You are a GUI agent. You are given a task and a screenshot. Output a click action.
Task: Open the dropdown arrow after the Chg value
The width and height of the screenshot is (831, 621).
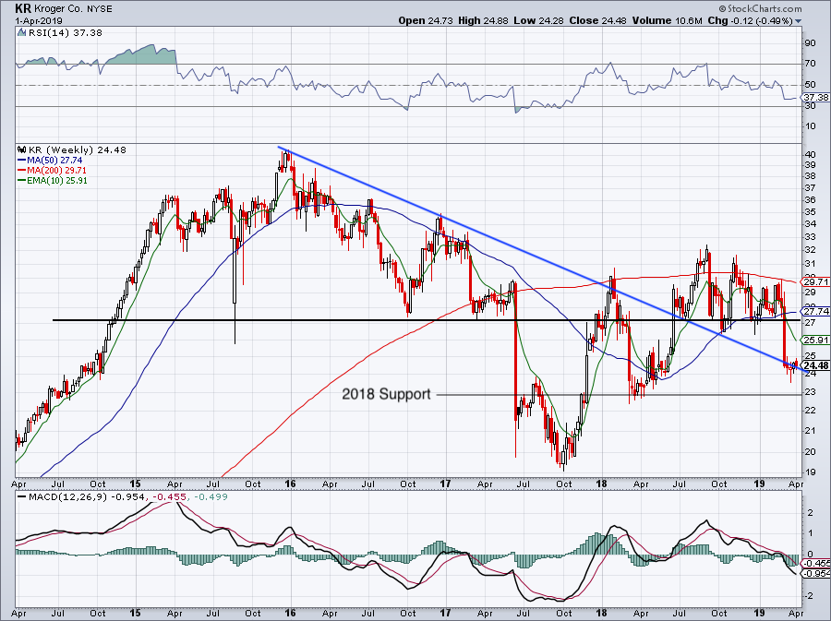coord(798,21)
